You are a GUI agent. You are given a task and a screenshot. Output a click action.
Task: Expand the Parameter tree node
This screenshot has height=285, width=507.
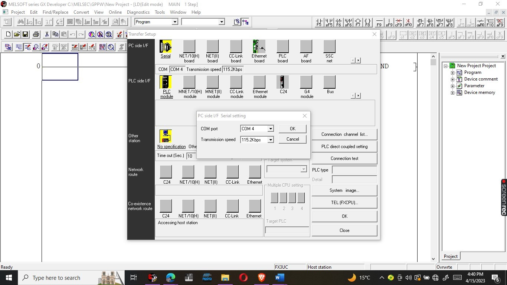pyautogui.click(x=452, y=86)
